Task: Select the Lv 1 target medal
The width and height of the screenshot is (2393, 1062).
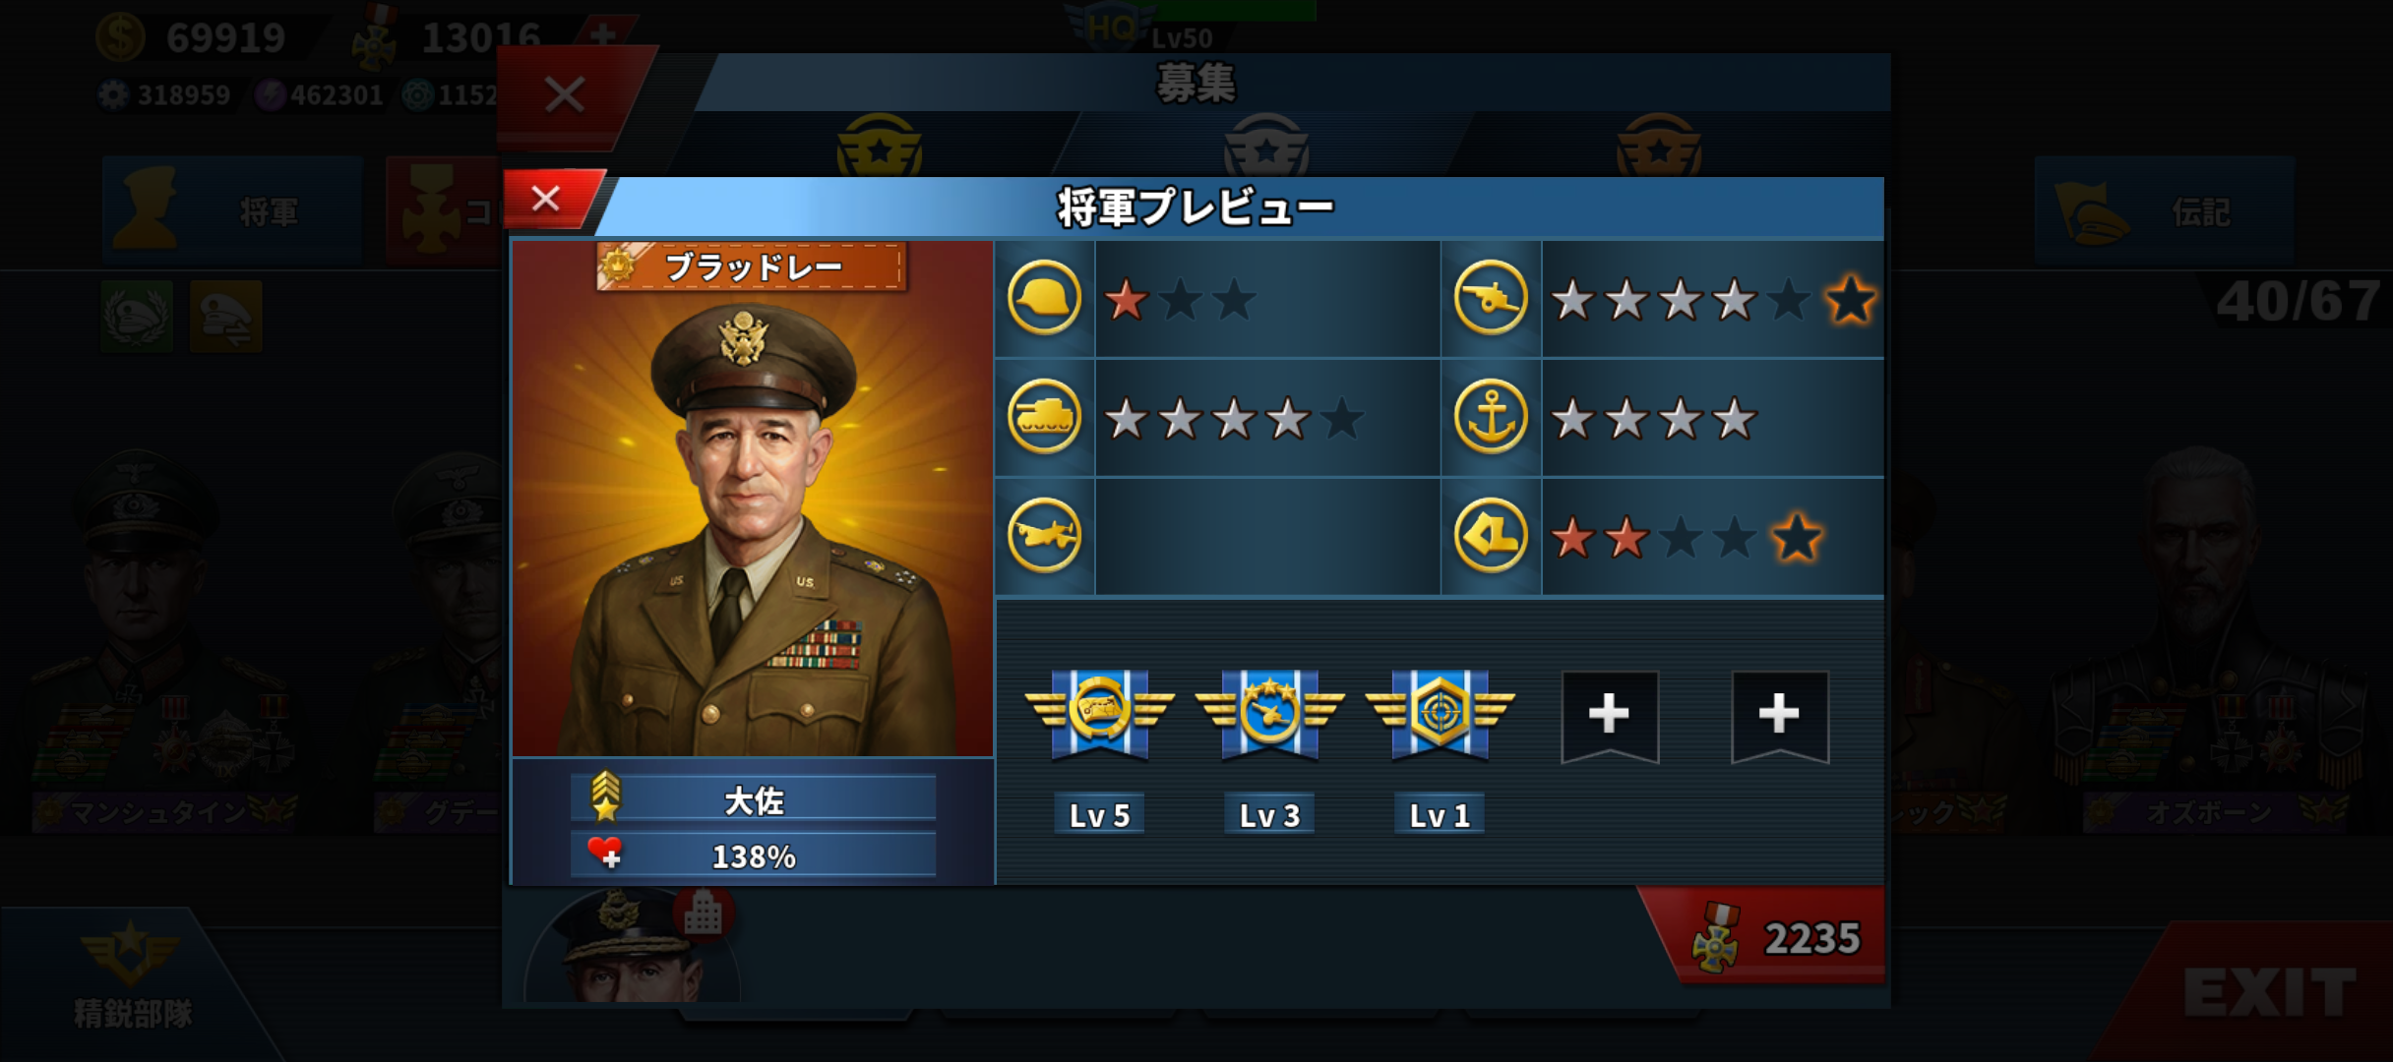Action: tap(1440, 715)
